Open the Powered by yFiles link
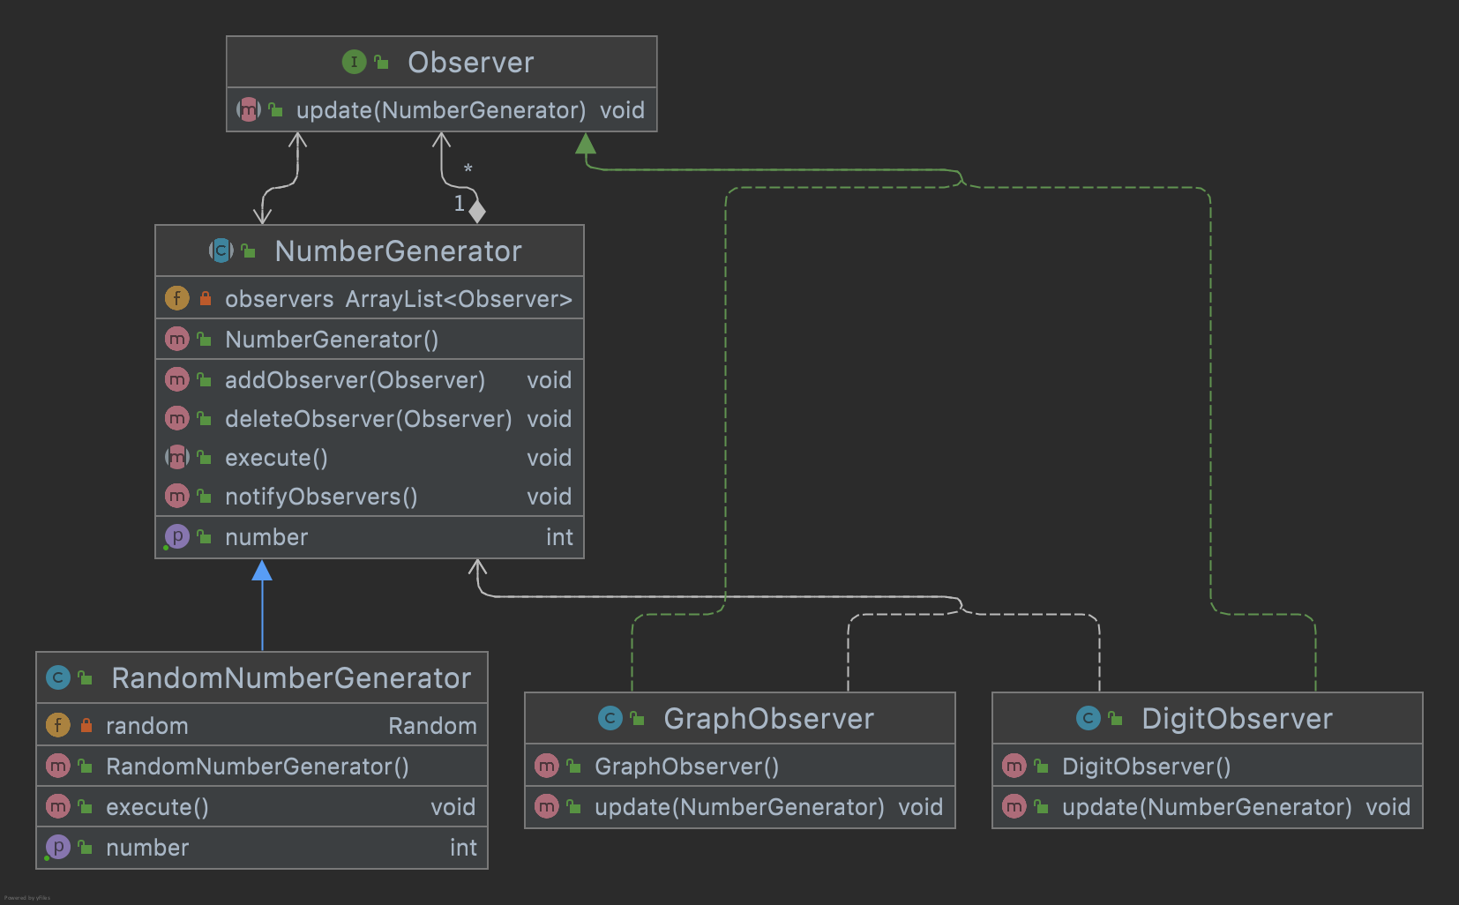The height and width of the screenshot is (905, 1459). click(26, 897)
